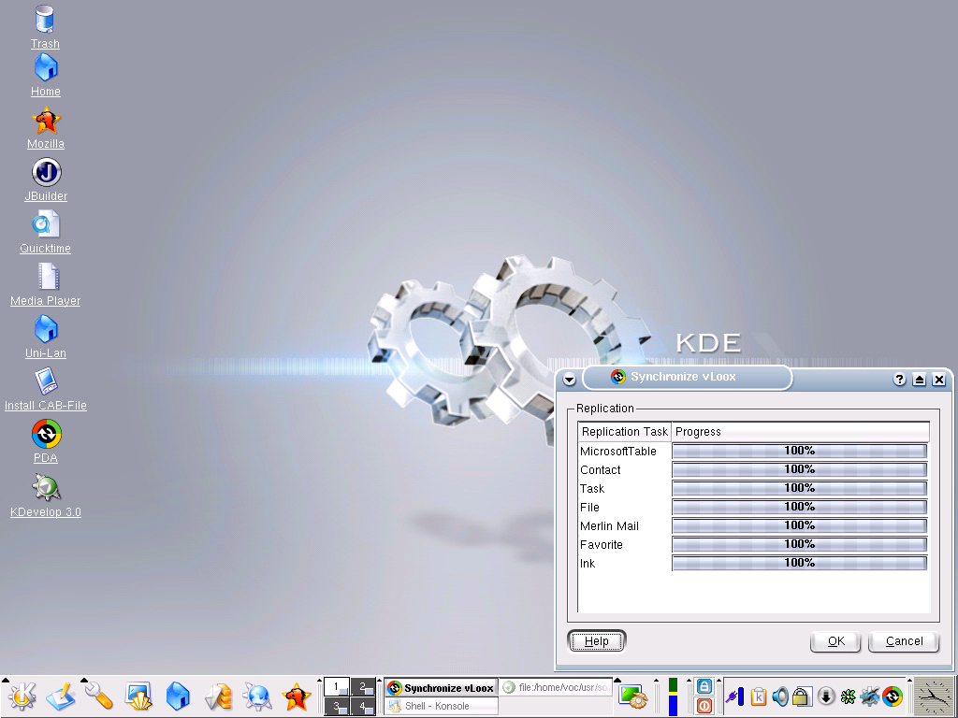
Task: Launch JBuilder from the desktop
Action: (x=45, y=179)
